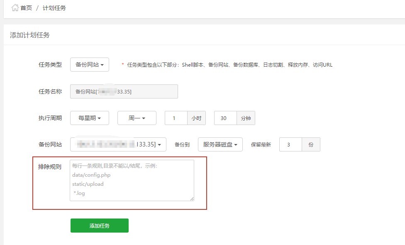This screenshot has height=245, width=405.
Task: Click the 任务名称 text field
Action: [124, 91]
